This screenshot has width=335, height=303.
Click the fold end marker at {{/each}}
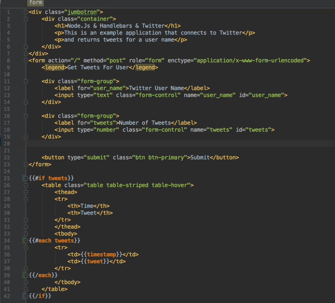click(26, 275)
